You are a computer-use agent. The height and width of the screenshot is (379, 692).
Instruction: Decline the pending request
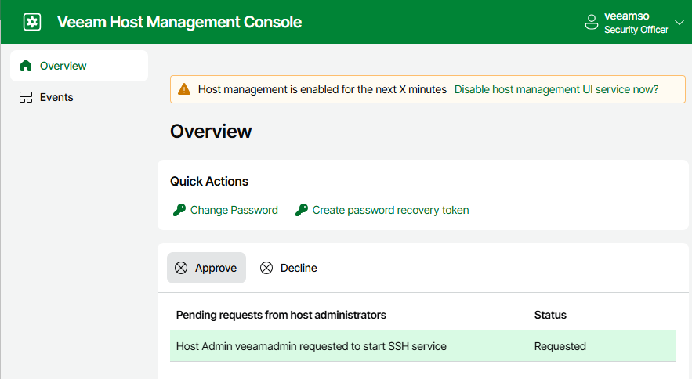click(x=288, y=268)
